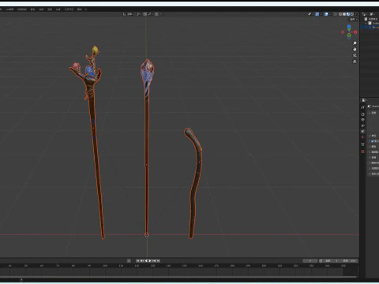Select solid viewport shading sphere
Image resolution: width=379 pixels, height=284 pixels.
coord(344,14)
